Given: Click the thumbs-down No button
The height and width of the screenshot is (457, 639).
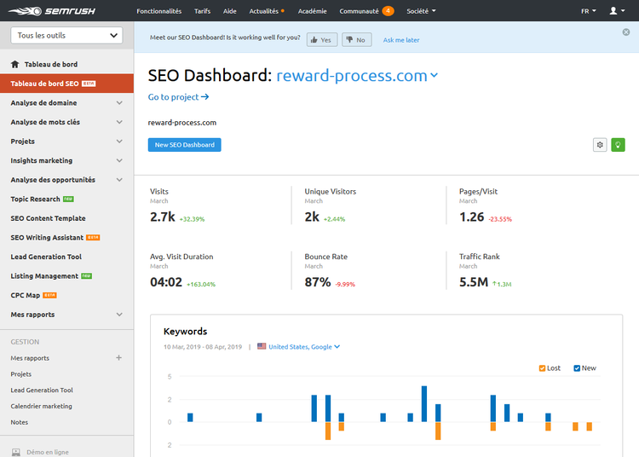Looking at the screenshot, I should (357, 40).
